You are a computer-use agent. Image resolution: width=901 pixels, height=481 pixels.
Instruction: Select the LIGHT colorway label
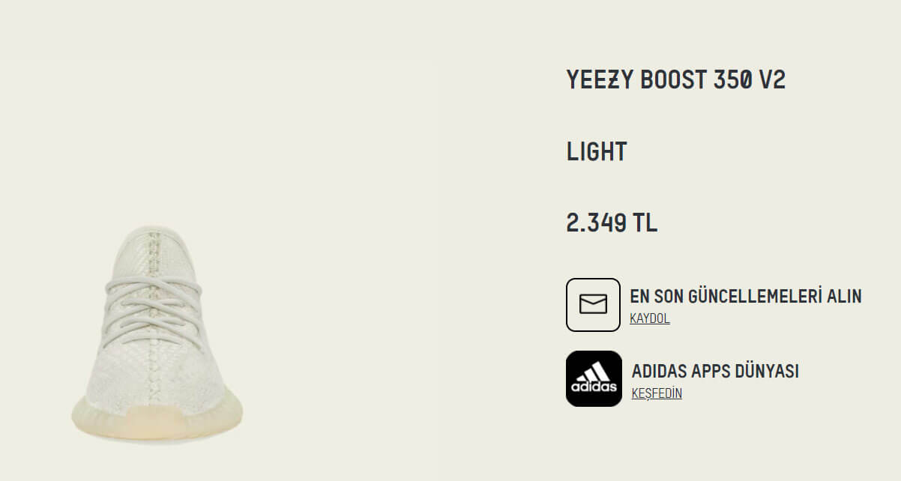(x=596, y=152)
